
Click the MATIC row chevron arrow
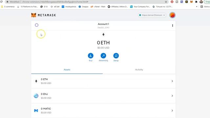tap(172, 110)
